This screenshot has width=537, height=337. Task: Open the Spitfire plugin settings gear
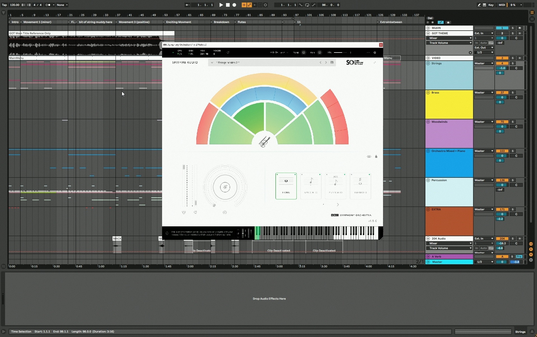point(375,53)
